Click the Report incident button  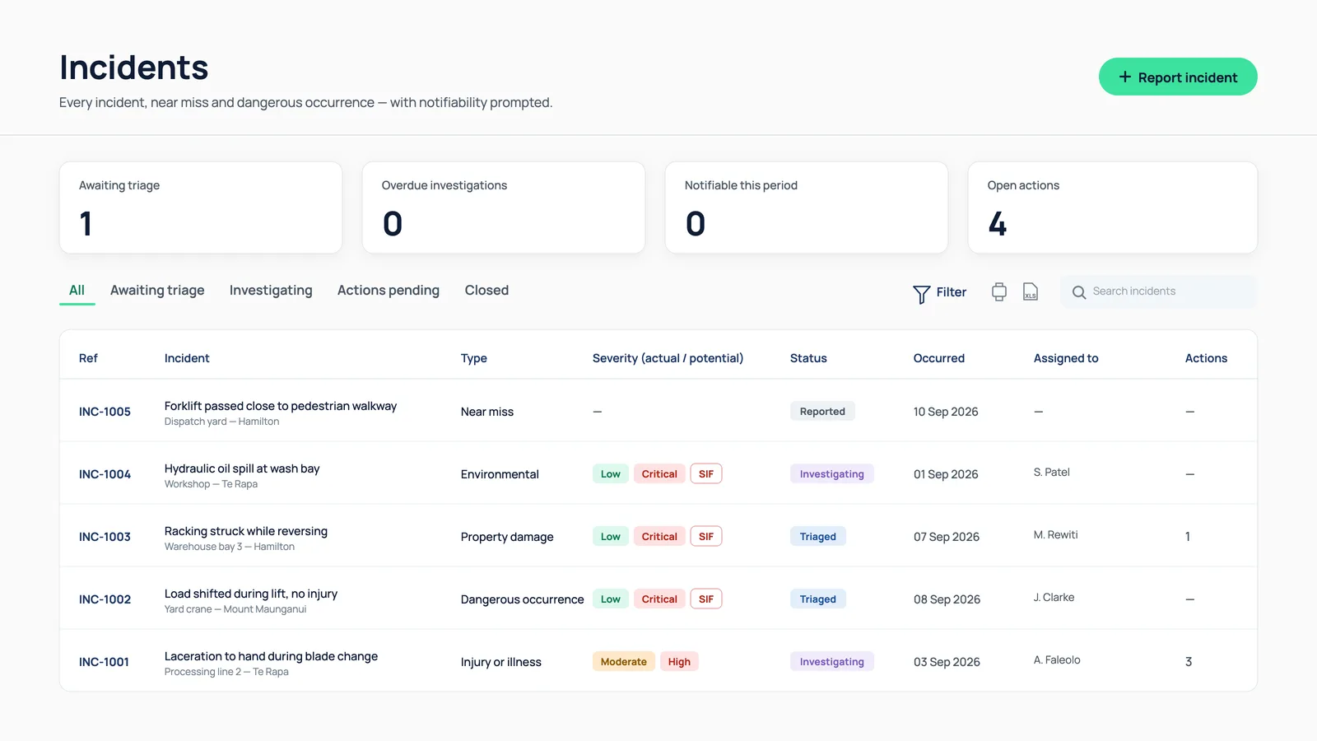coord(1178,77)
